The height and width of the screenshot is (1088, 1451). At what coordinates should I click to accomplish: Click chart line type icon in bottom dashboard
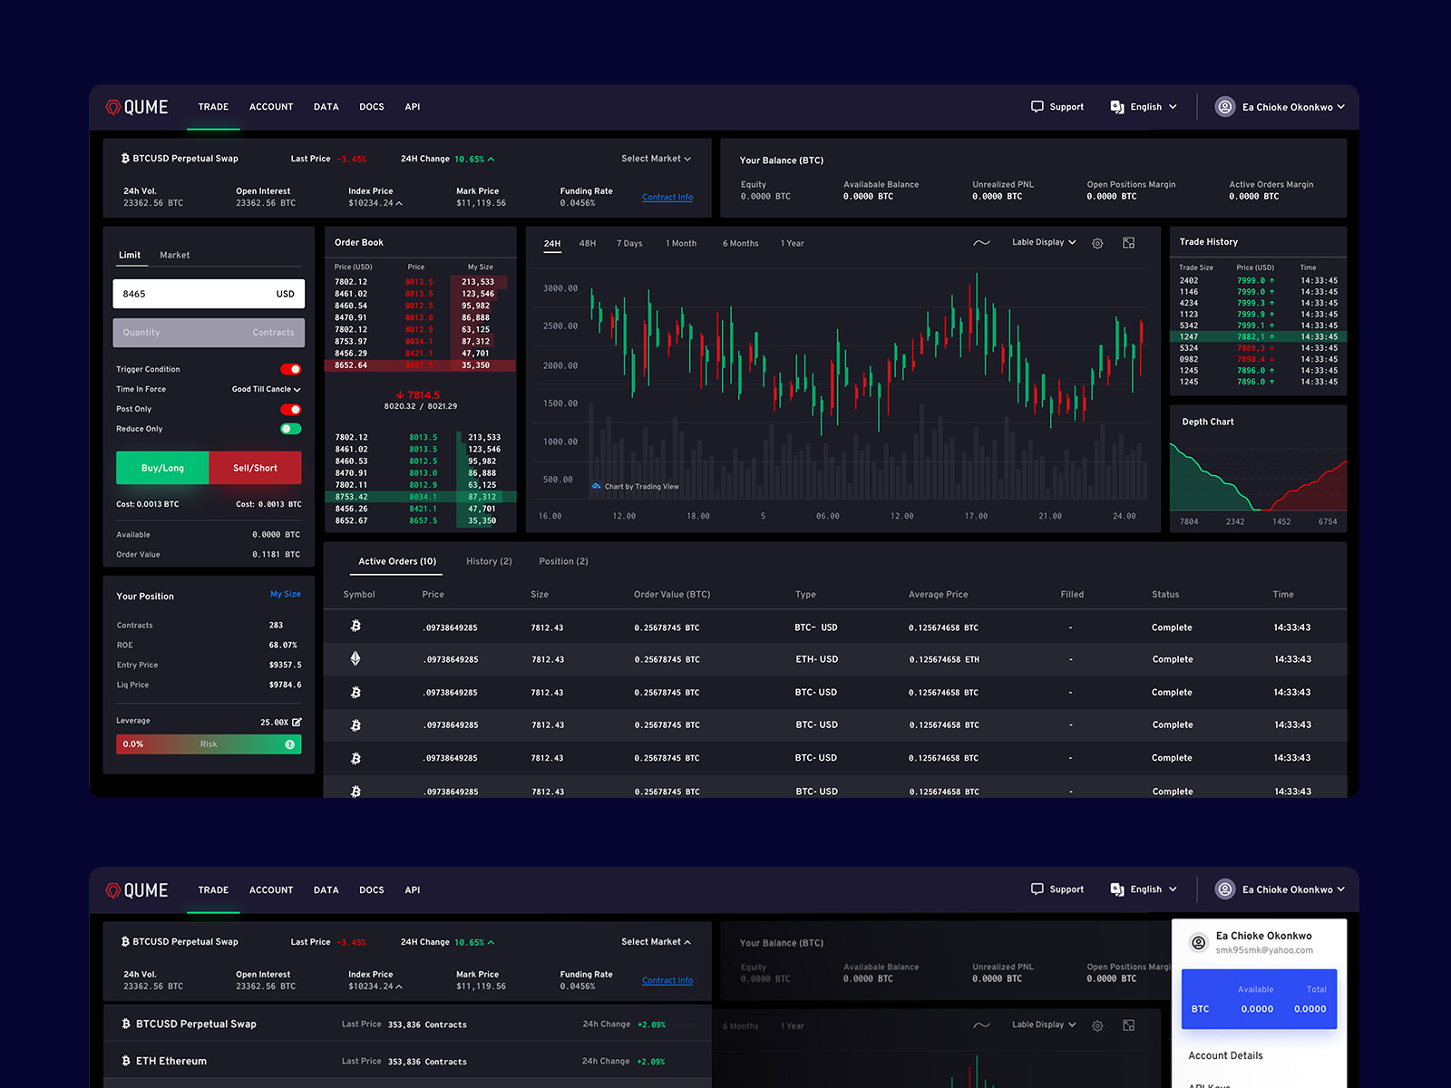[981, 1025]
